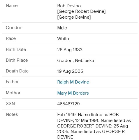Click the Name field label
The height and width of the screenshot is (140, 139).
coord(12,6)
